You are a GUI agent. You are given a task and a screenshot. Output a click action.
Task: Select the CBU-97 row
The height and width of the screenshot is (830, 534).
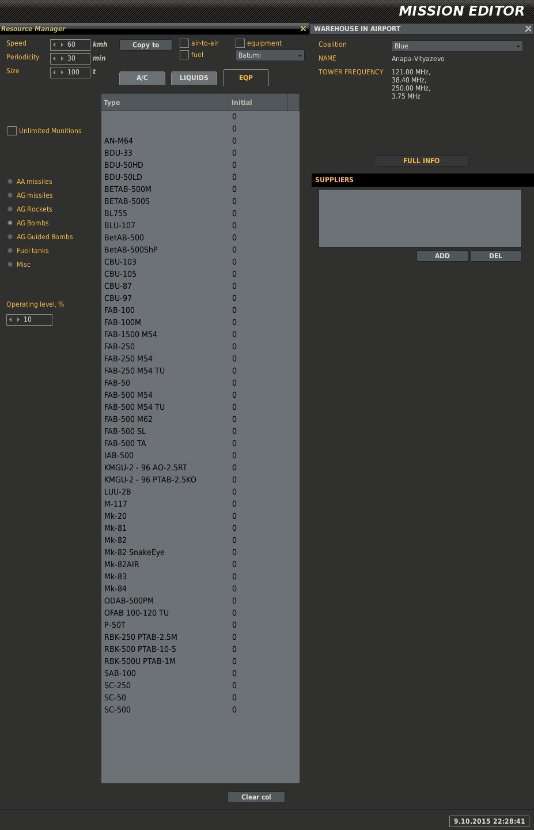pos(200,298)
